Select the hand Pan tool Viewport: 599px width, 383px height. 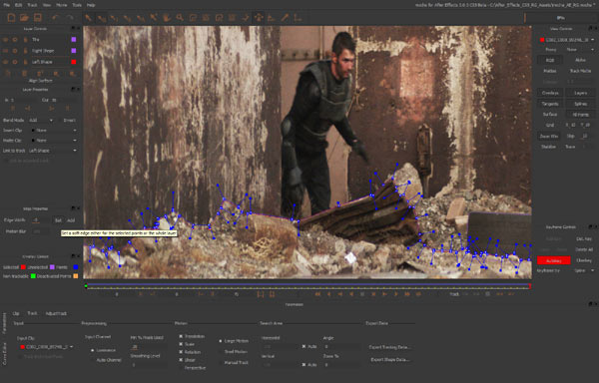coord(167,18)
